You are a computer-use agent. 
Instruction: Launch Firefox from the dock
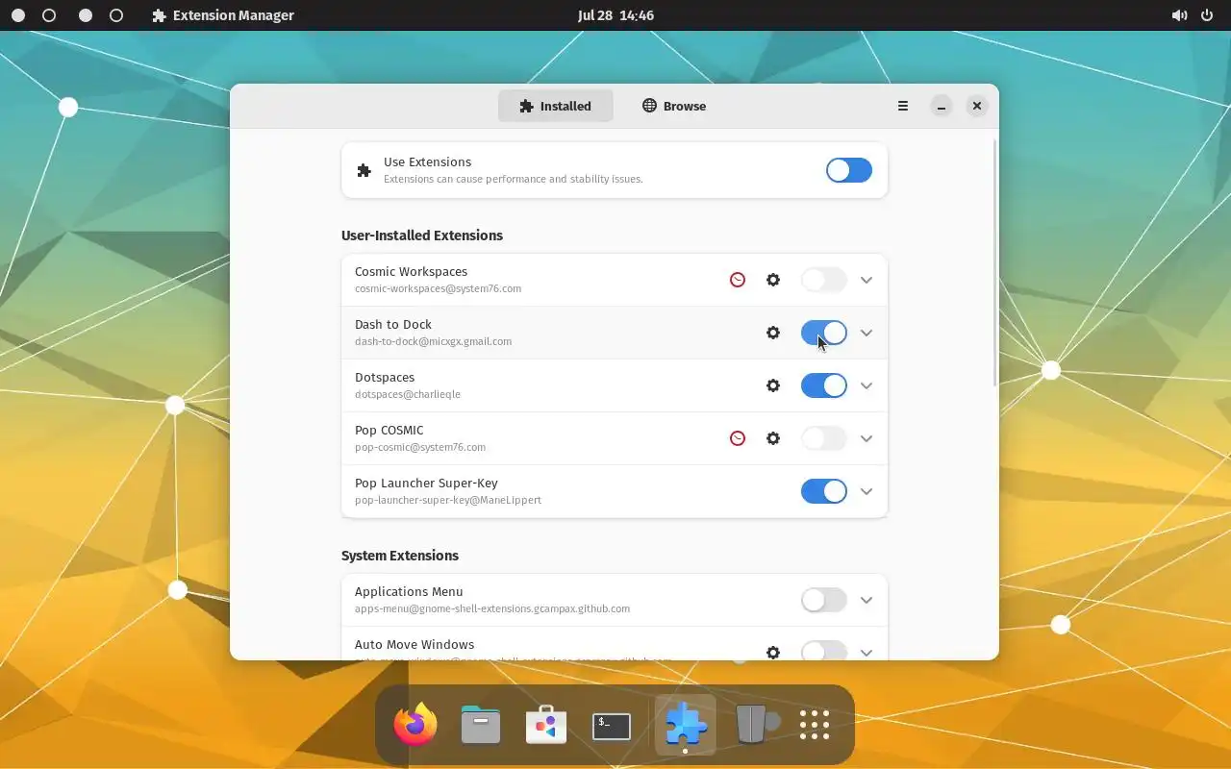pos(415,725)
